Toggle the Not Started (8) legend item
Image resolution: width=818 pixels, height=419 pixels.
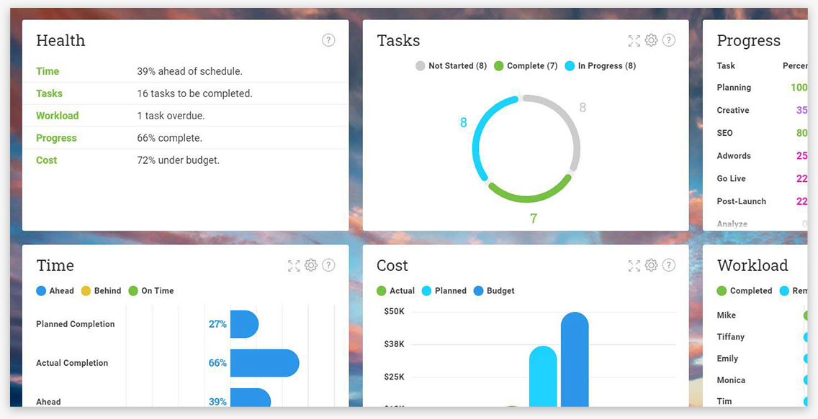[451, 65]
